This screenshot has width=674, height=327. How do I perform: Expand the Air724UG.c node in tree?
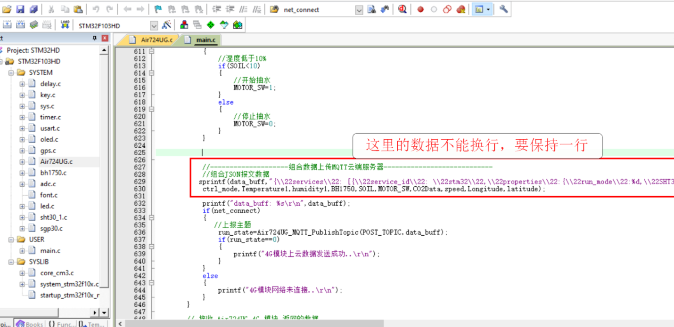click(x=22, y=162)
